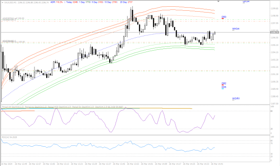Select the chart shift triangle marker on top edge
Image resolution: width=280 pixels, height=166 pixels.
click(x=218, y=1)
